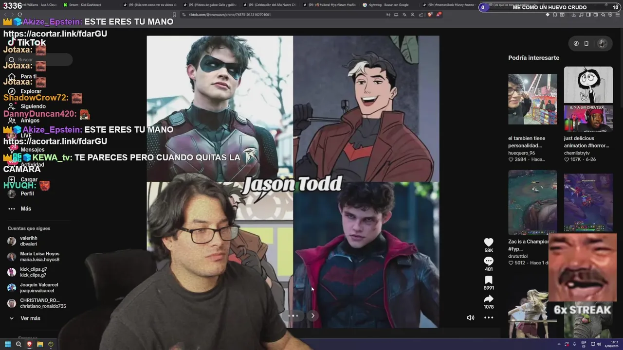The height and width of the screenshot is (350, 623).
Task: Open the TikTok logo home link
Action: tap(27, 42)
